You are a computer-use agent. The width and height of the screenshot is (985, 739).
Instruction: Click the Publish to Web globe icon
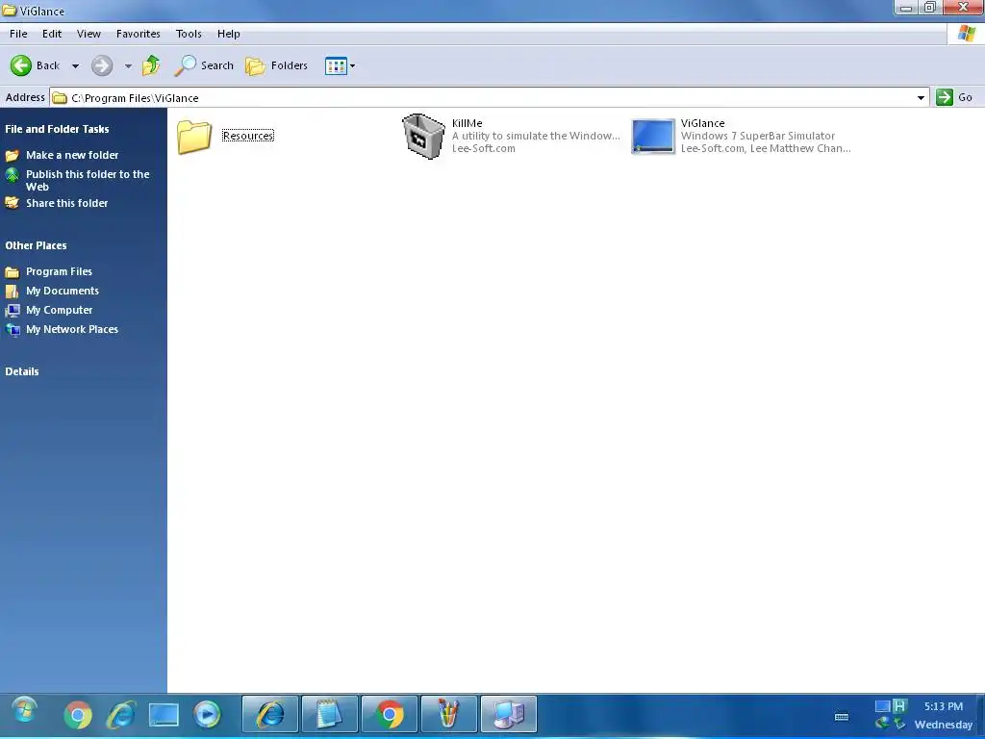(x=12, y=175)
